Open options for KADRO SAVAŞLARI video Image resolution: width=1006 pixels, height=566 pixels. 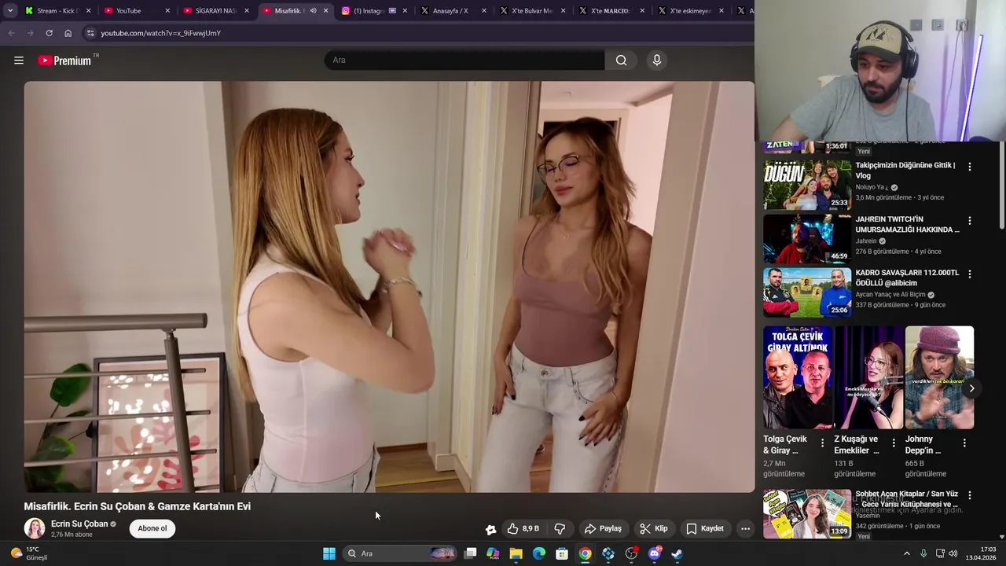click(x=970, y=274)
